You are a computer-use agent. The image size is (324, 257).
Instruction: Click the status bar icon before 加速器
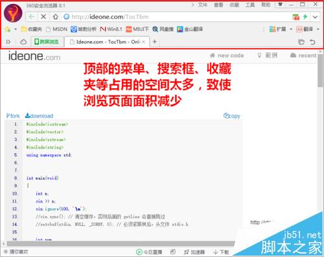173,252
